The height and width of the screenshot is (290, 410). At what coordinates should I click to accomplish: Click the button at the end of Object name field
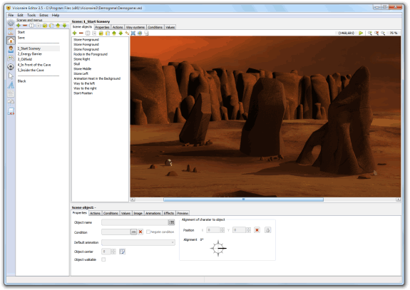pos(171,222)
